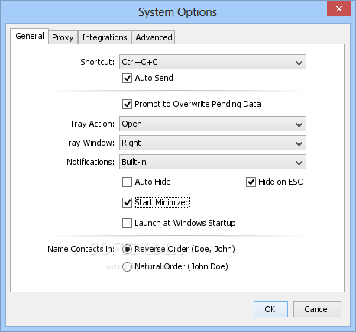Close the System Options dialog
This screenshot has width=356, height=332.
(338, 8)
